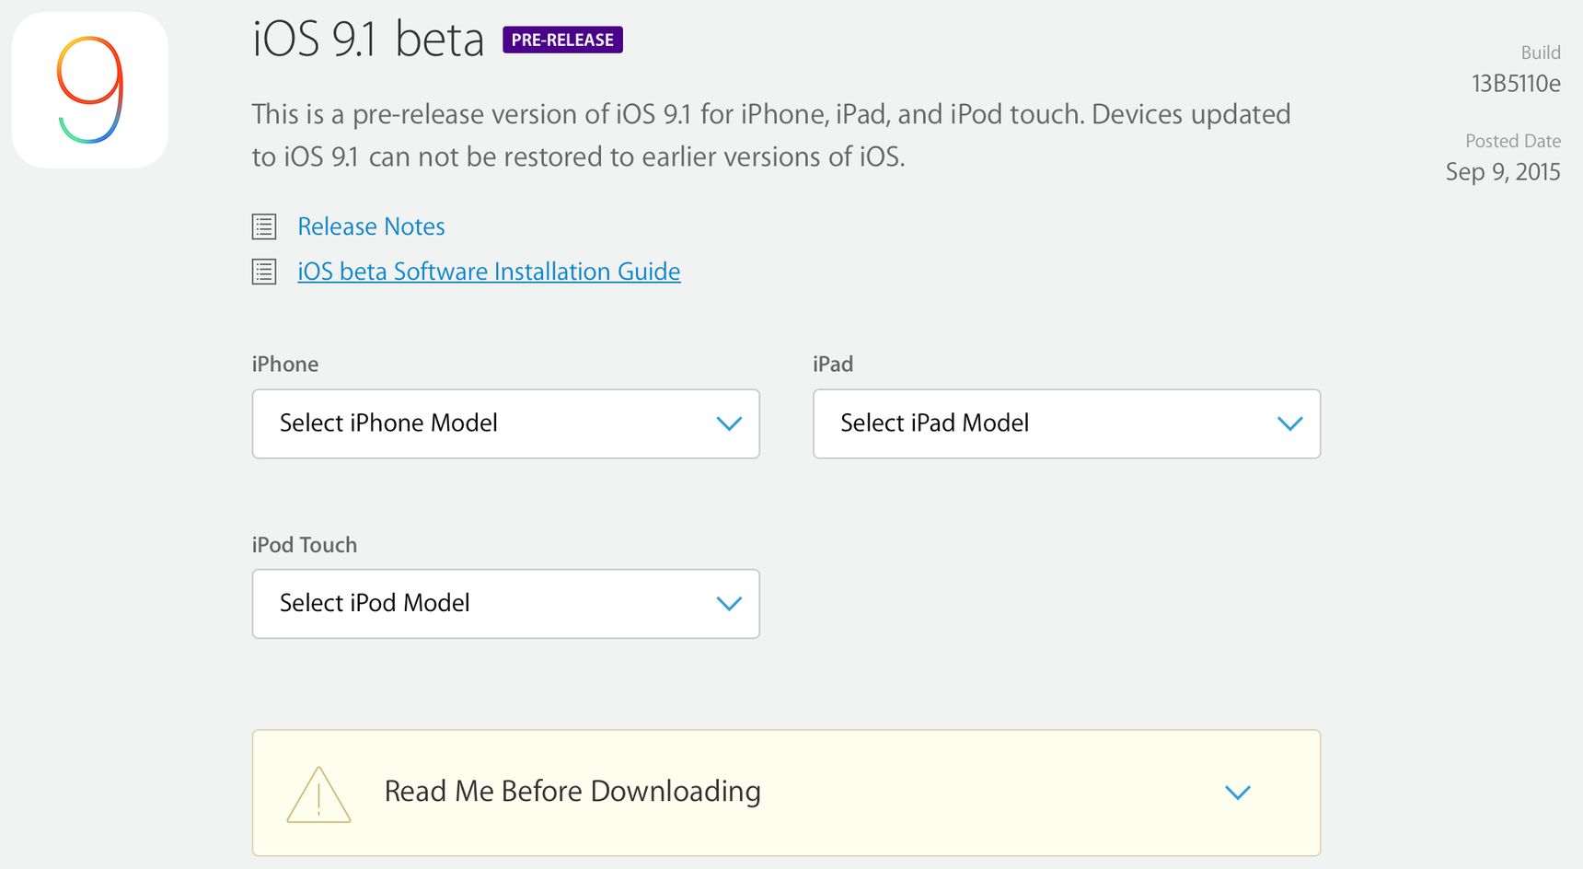Click the document icon beside the iOS beta Software Installation Guide link

[264, 272]
